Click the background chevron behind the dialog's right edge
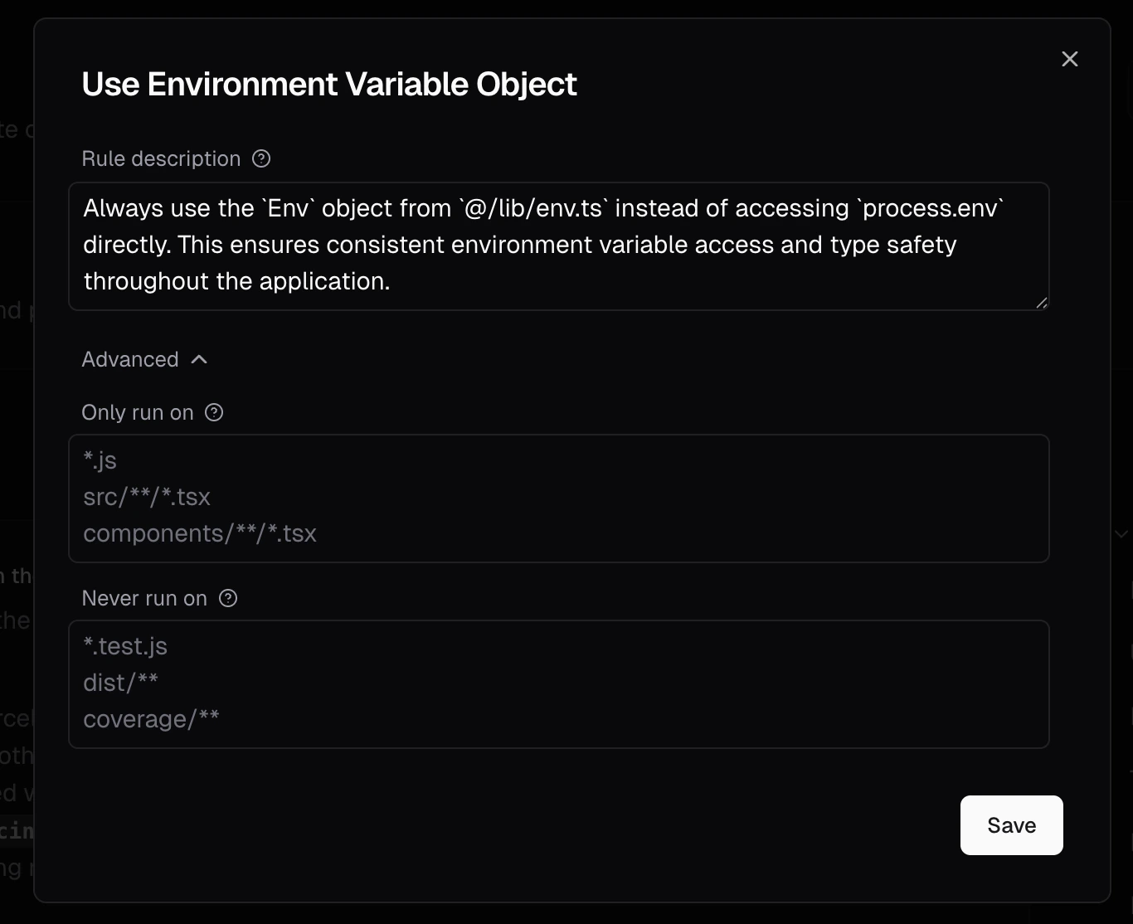Image resolution: width=1133 pixels, height=924 pixels. coord(1121,533)
